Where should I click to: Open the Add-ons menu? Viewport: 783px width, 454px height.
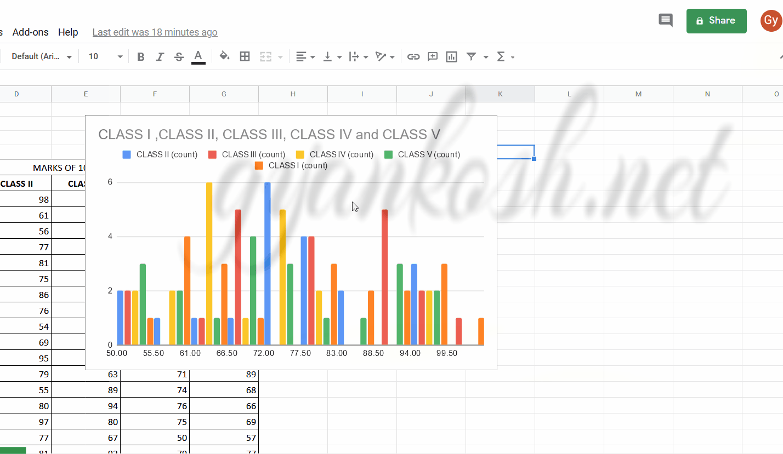[30, 32]
